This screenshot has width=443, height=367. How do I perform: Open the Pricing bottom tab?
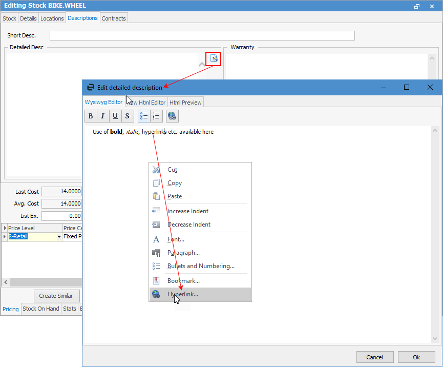pos(11,309)
